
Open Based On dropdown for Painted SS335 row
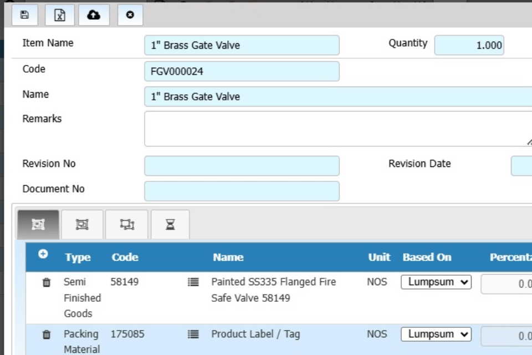tap(436, 282)
